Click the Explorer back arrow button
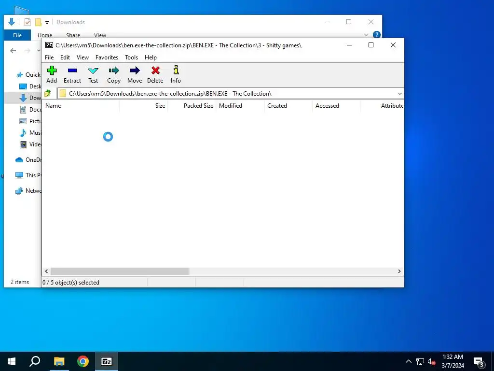Image resolution: width=494 pixels, height=371 pixels. (13, 50)
